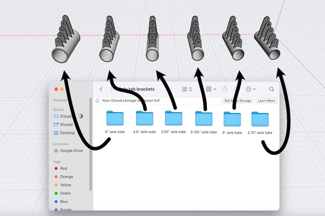The image size is (325, 216).
Task: Click the Locations sidebar heading
Action: coord(61,144)
